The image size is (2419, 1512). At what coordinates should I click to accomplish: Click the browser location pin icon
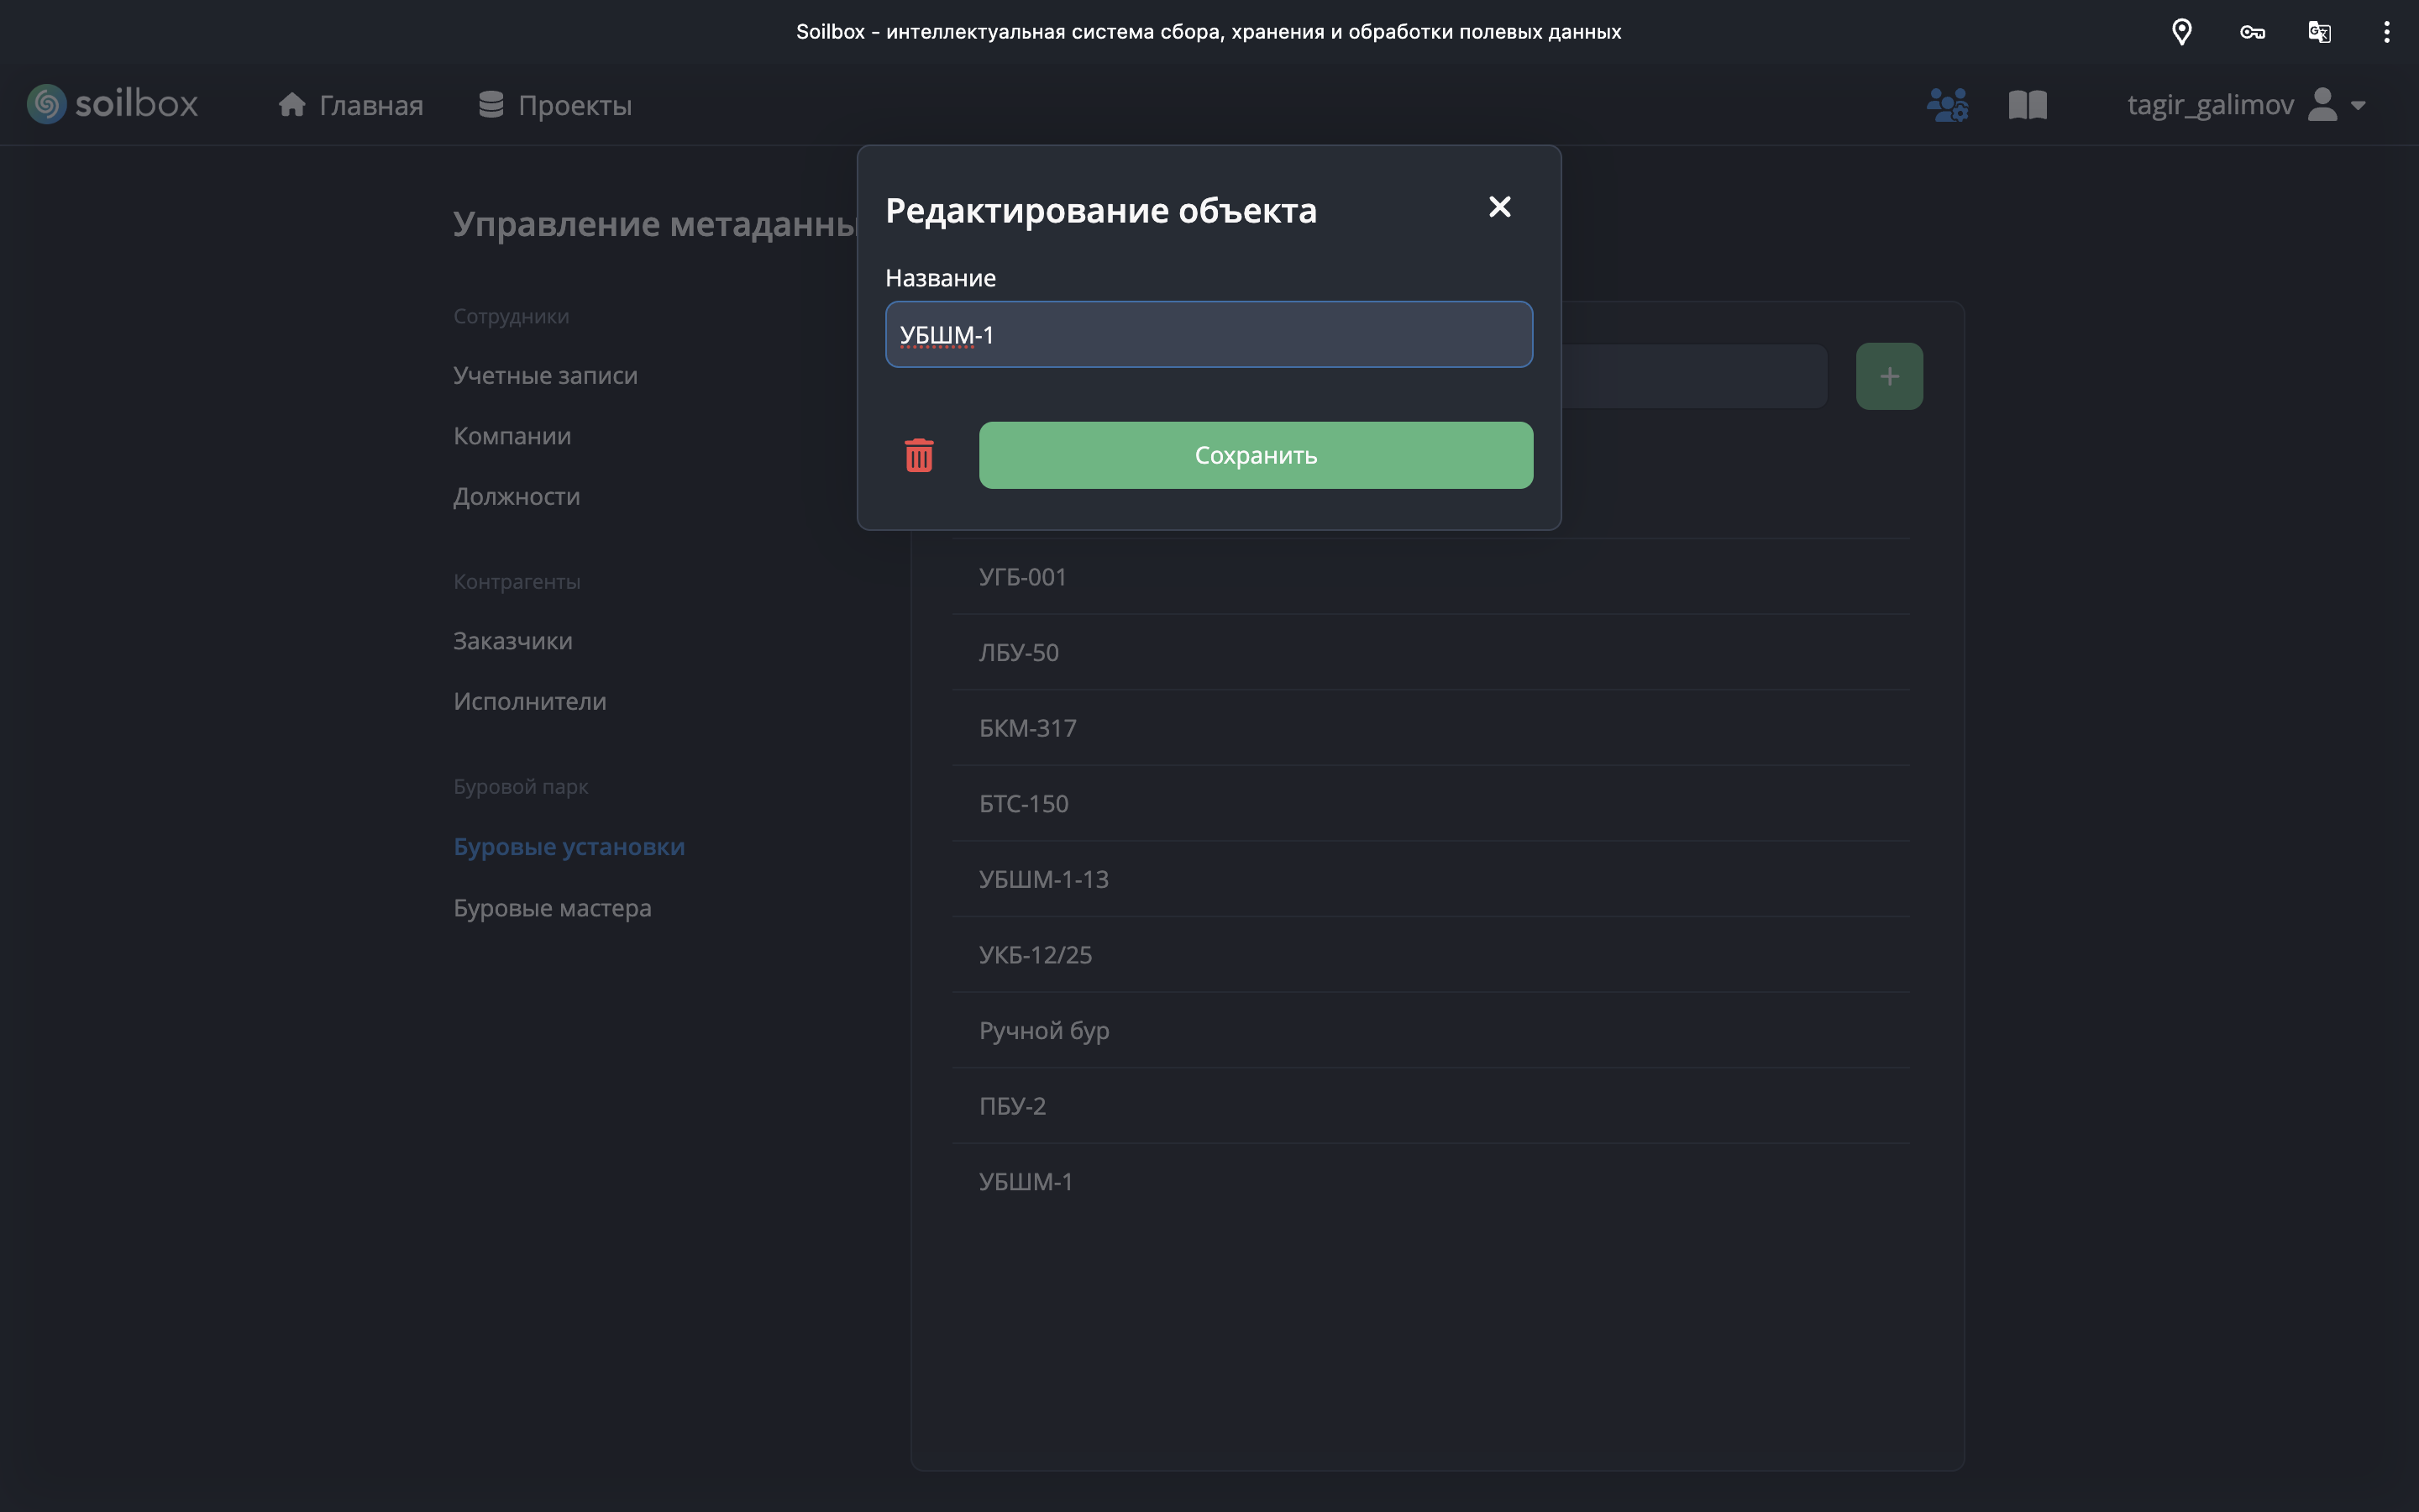pos(2181,32)
